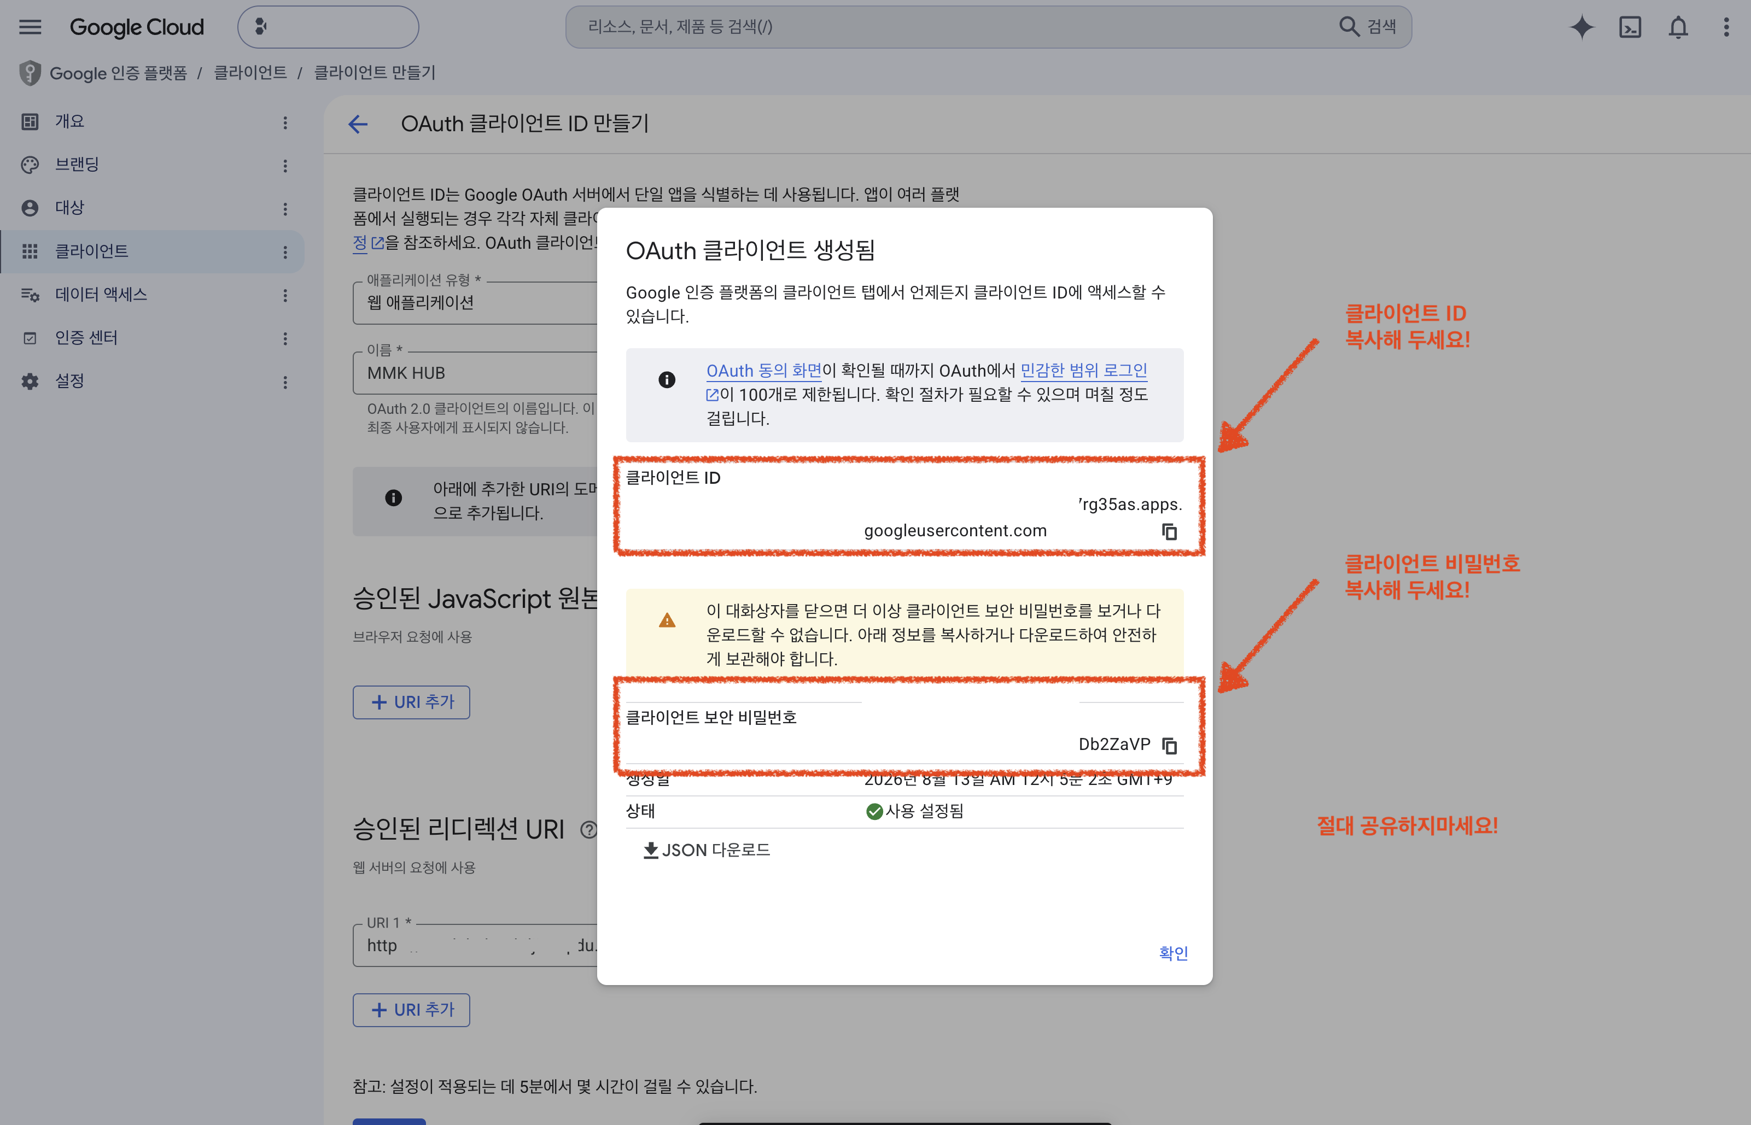Open more options next to 데이터 액세스
The height and width of the screenshot is (1125, 1751).
pos(285,295)
